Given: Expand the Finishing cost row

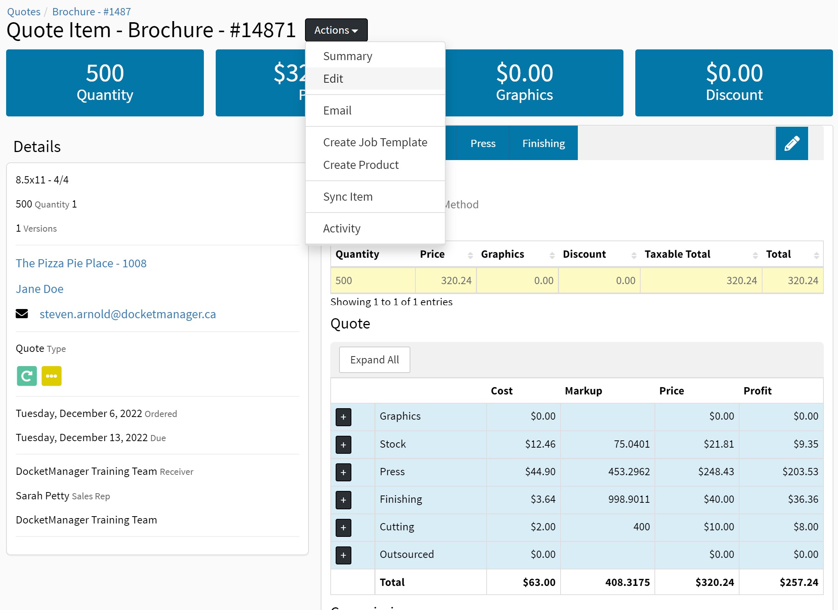Looking at the screenshot, I should 343,500.
